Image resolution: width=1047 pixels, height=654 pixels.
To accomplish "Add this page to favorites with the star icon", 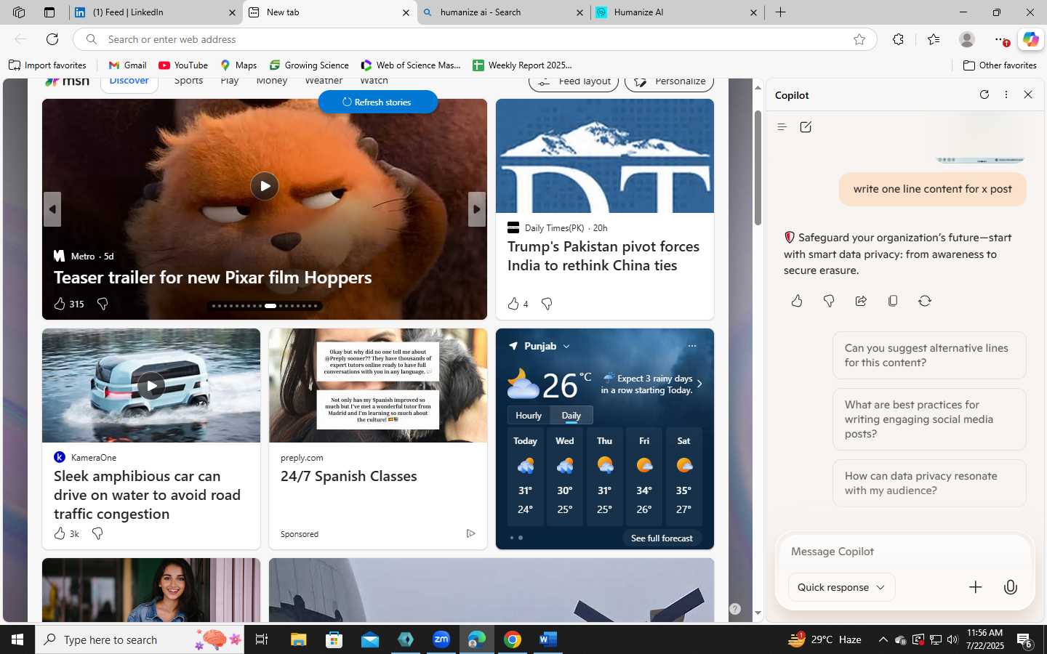I will pyautogui.click(x=859, y=39).
